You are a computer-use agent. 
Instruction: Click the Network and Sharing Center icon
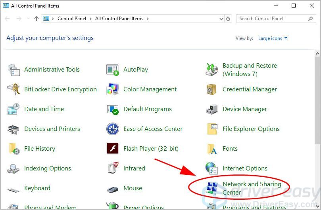click(212, 188)
